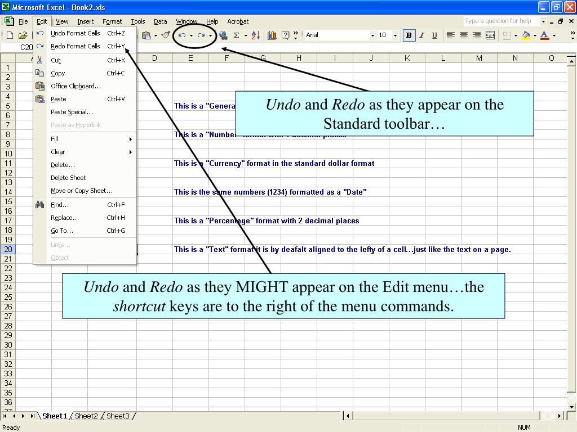The height and width of the screenshot is (432, 577).
Task: Click the Font Color red A button
Action: point(545,35)
